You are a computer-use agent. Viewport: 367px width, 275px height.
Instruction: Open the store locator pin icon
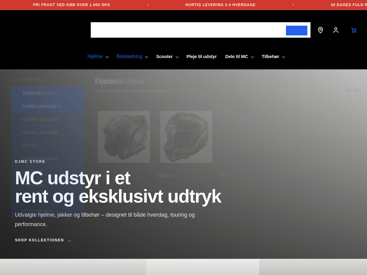tap(321, 30)
